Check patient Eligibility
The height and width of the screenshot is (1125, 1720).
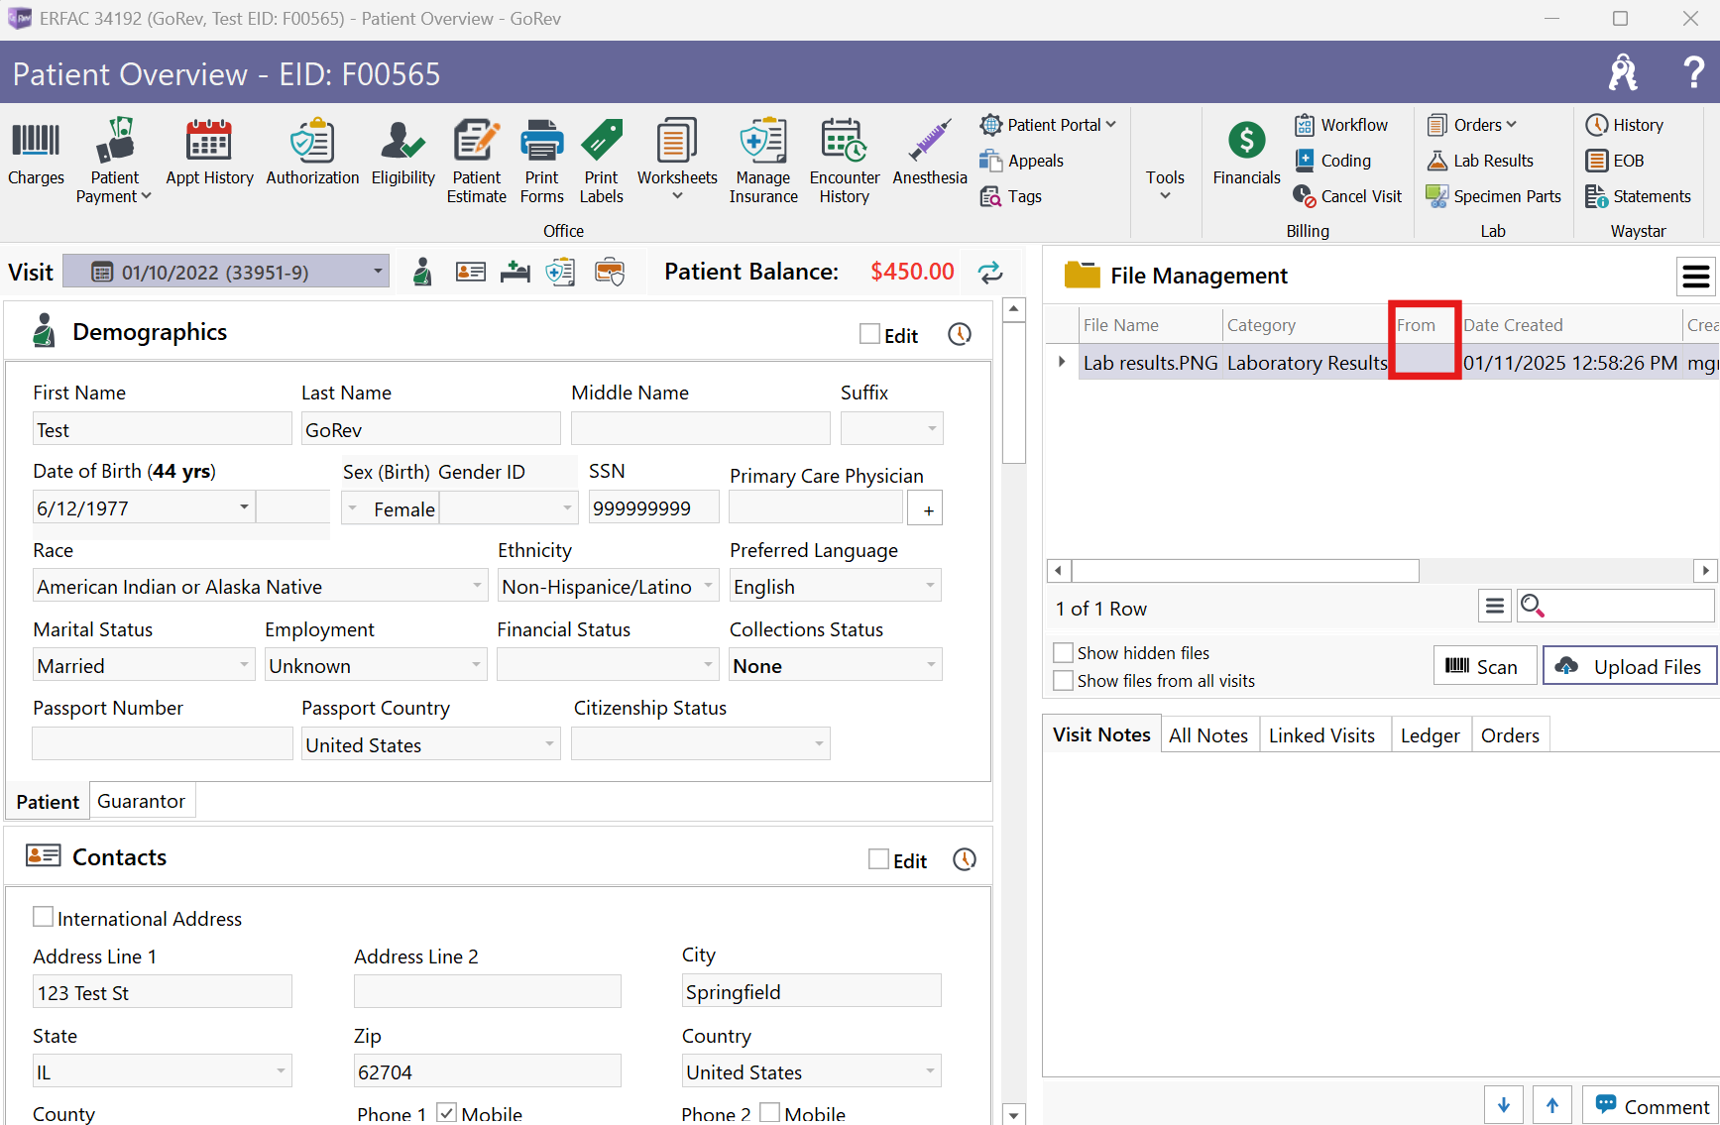point(402,153)
